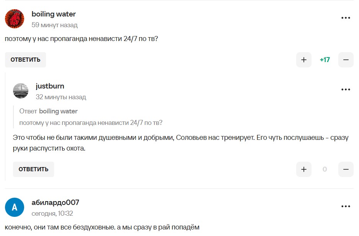This screenshot has height=236, width=359.
Task: Downvote the justburn reply
Action: (x=346, y=169)
